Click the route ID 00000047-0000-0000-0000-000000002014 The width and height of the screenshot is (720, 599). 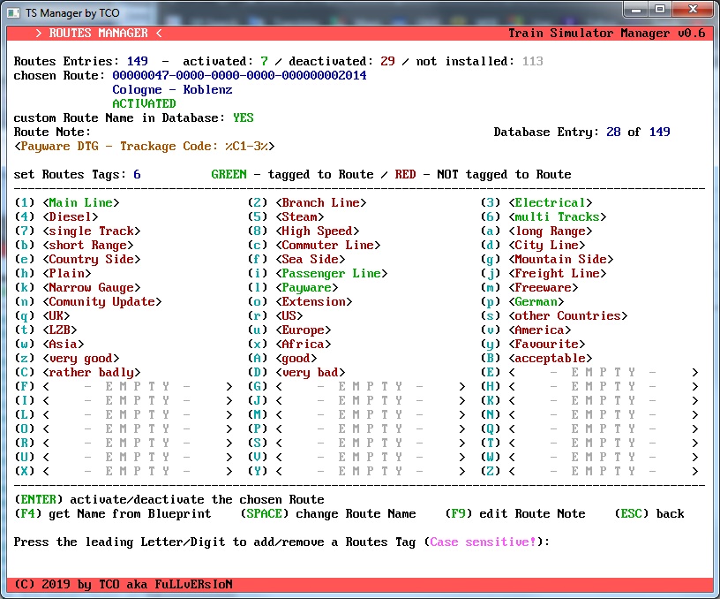pos(240,75)
